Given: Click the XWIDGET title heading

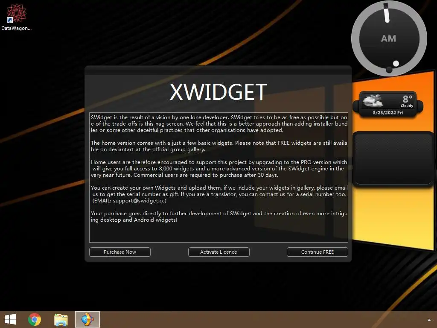Looking at the screenshot, I should point(218,92).
